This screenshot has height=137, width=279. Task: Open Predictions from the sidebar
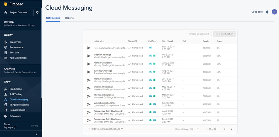point(16,89)
